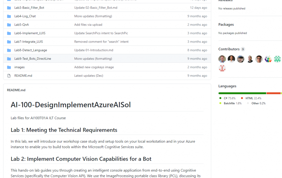View commit 'Update SearchPics intent to SearchPic'
Image resolution: width=282 pixels, height=178 pixels.
(101, 33)
